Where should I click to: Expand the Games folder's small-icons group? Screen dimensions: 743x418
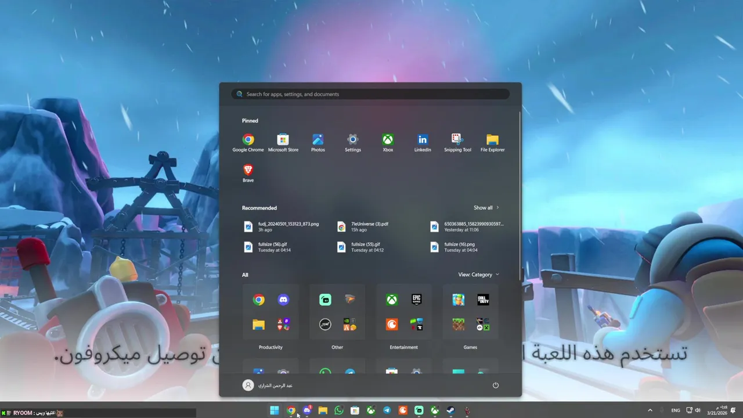(x=483, y=325)
